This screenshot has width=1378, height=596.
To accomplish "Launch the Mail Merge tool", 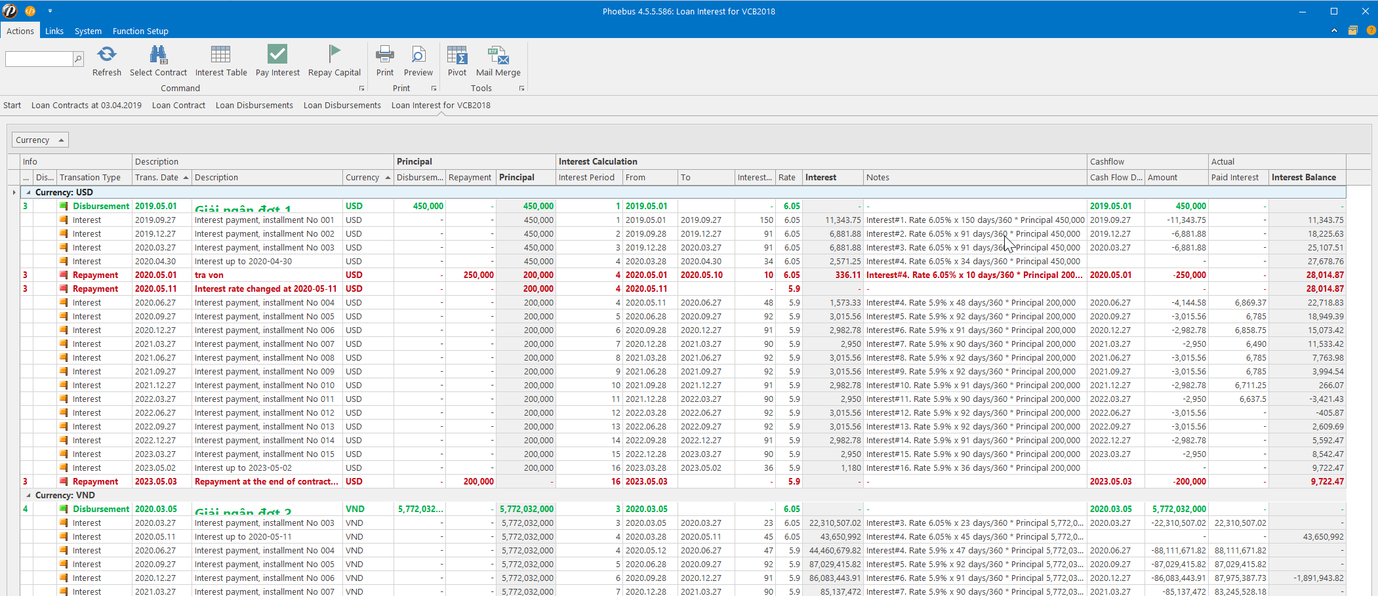I will click(498, 54).
